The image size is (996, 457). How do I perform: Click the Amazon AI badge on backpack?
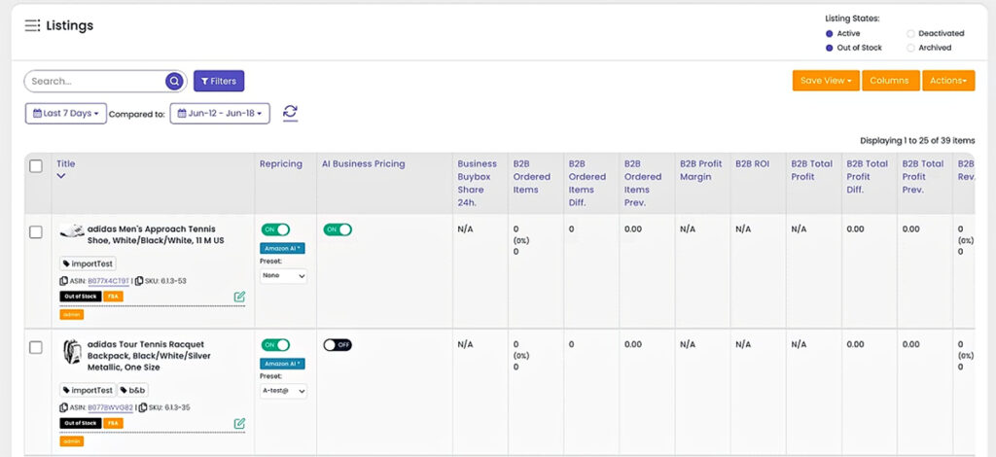[x=282, y=364]
